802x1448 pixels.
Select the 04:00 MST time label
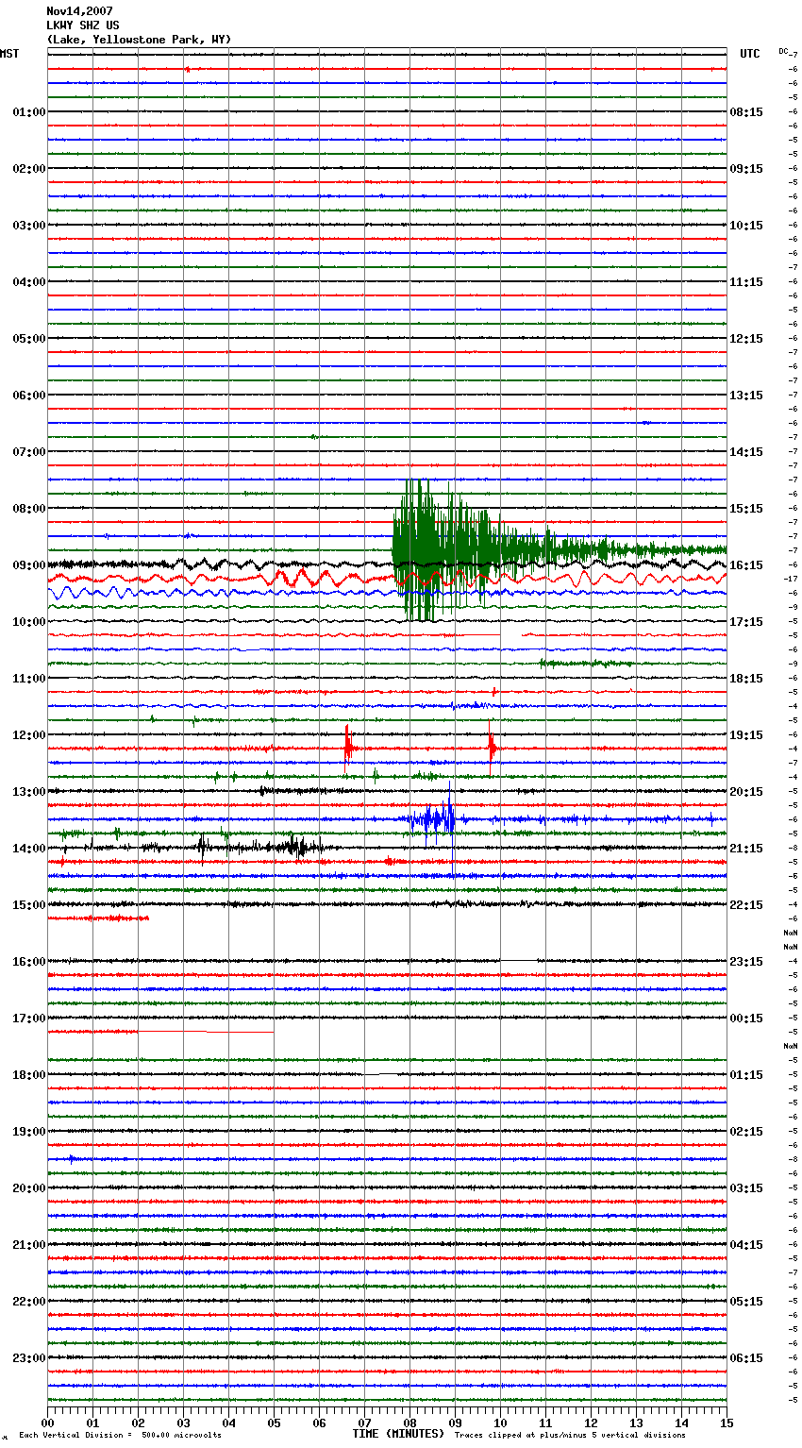pos(29,282)
